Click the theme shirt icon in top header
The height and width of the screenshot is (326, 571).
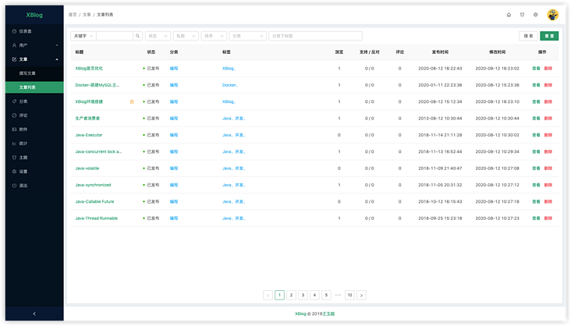coord(522,15)
